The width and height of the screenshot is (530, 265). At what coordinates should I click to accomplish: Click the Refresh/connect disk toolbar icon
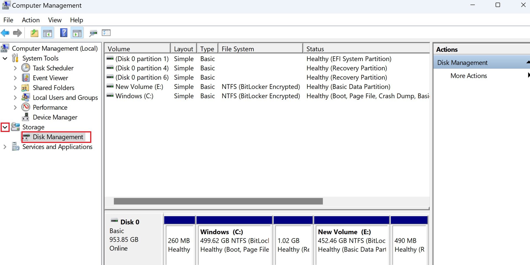pyautogui.click(x=93, y=33)
